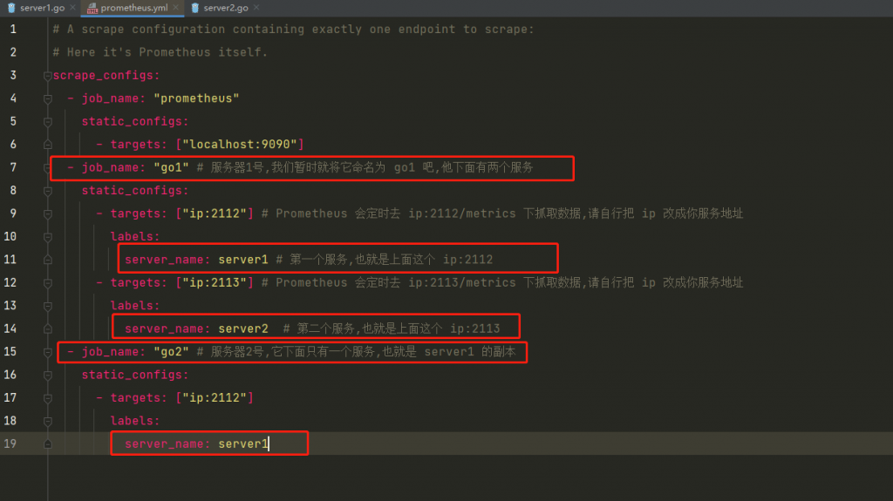Click the comment "# Here it's Prometheus itself."
893x501 pixels.
(x=160, y=52)
